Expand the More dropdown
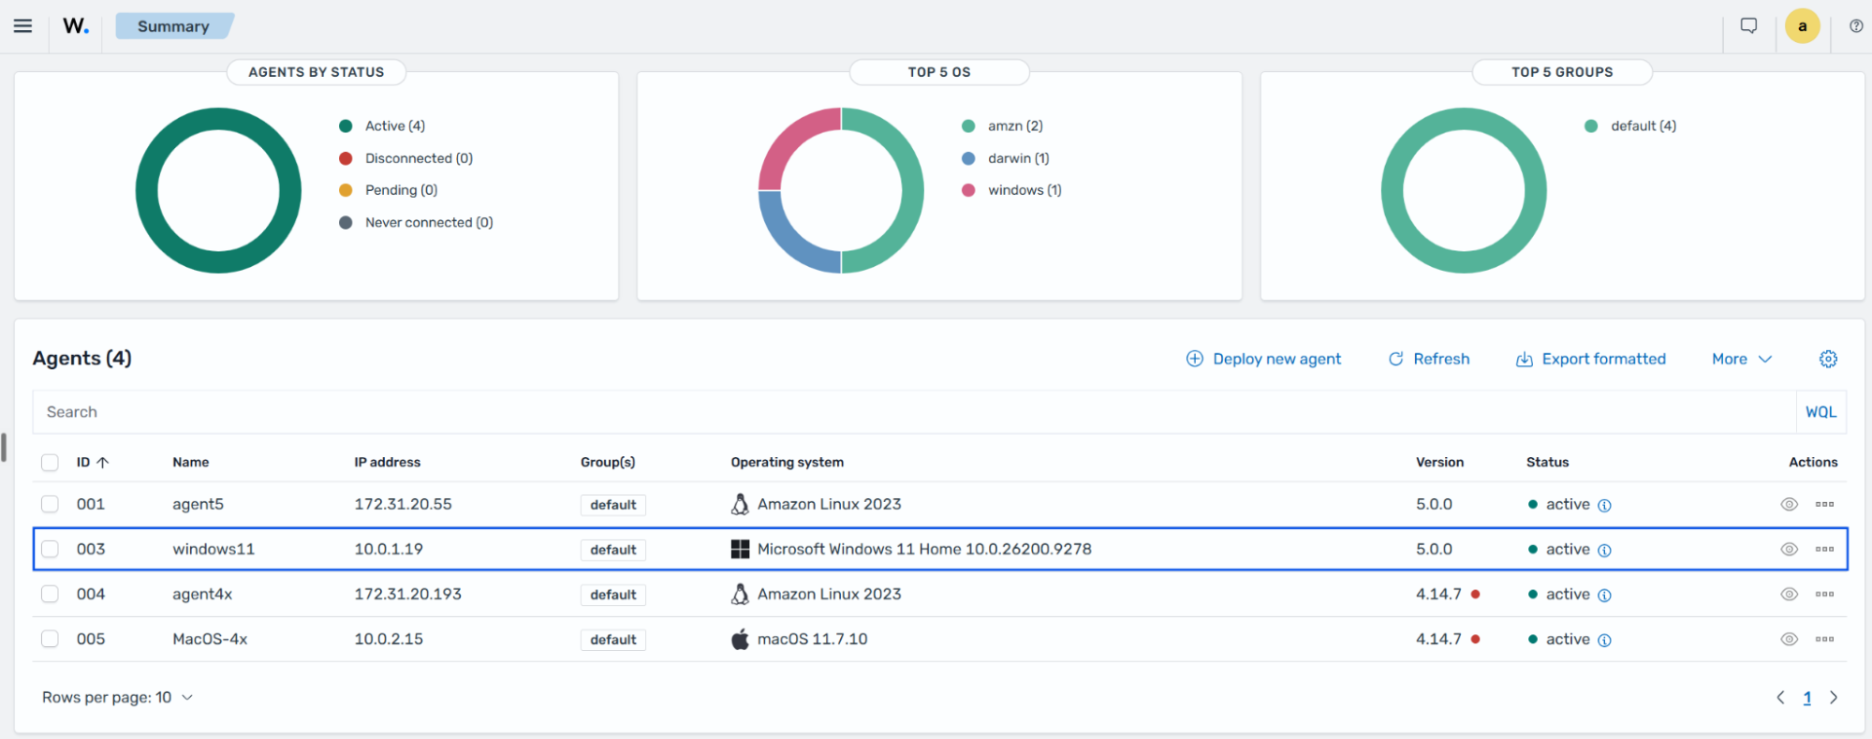 click(x=1742, y=359)
